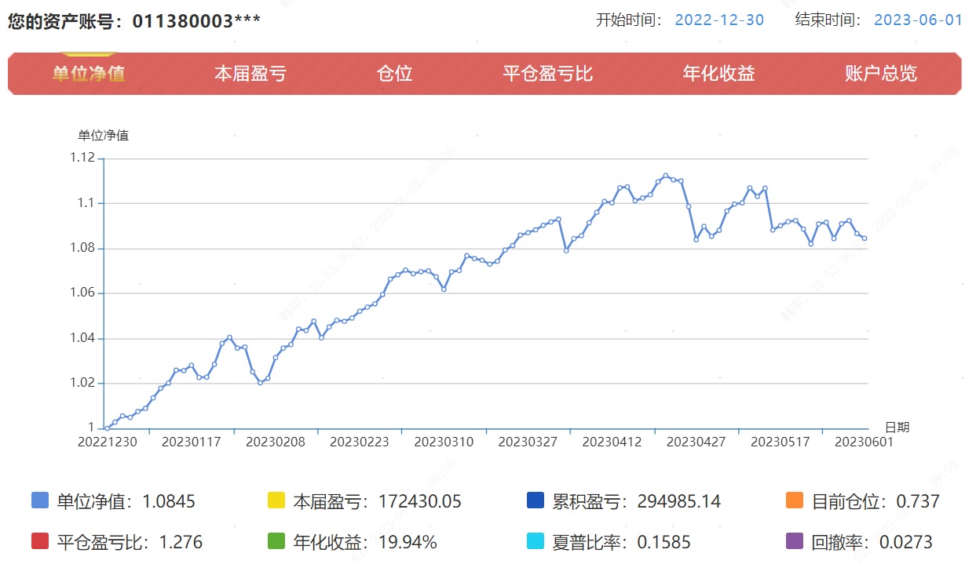Click the last data point at 20230601
976x564 pixels.
coord(865,238)
